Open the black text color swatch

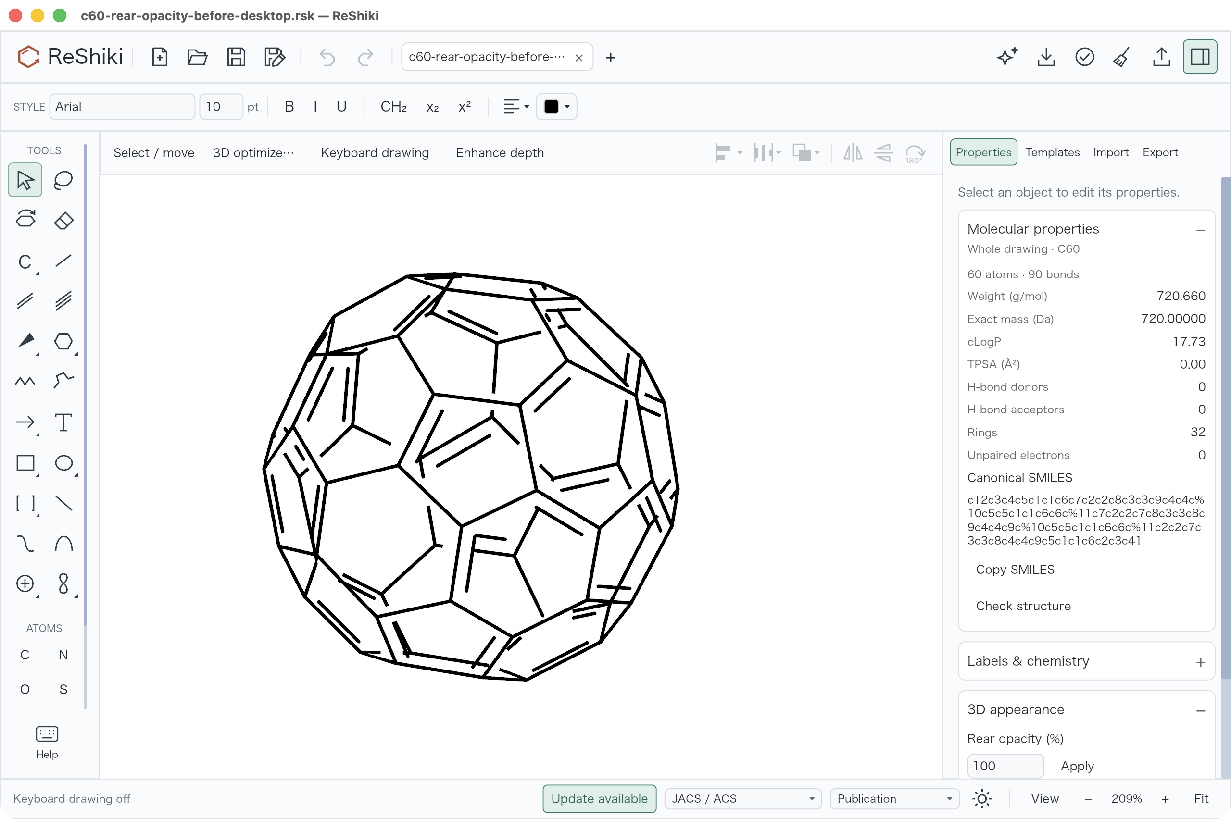tap(556, 107)
